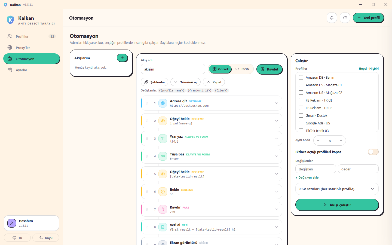Add a new flow with plus icon

tap(122, 58)
